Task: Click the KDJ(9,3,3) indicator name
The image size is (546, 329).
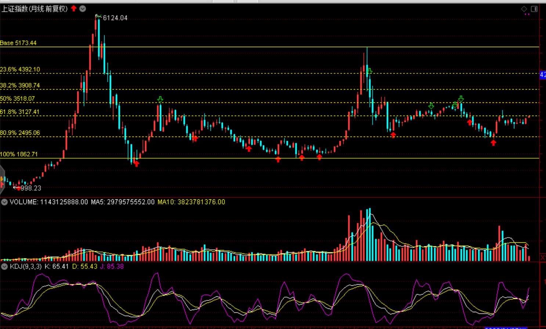Action: pos(26,267)
